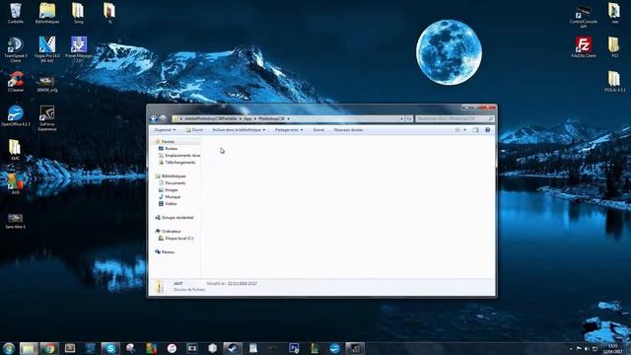Viewport: 631px width, 355px height.
Task: Select Réseau in the navigation pane
Action: click(165, 252)
